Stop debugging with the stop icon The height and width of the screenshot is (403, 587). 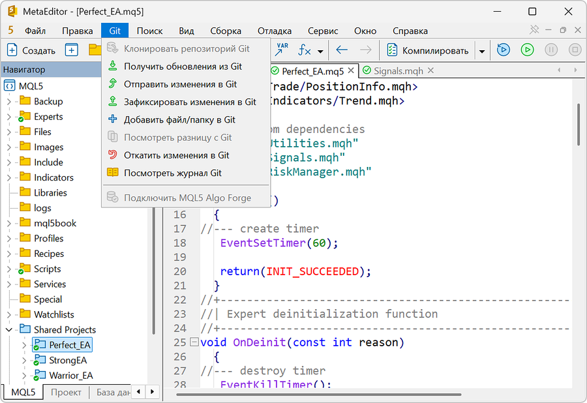point(575,50)
